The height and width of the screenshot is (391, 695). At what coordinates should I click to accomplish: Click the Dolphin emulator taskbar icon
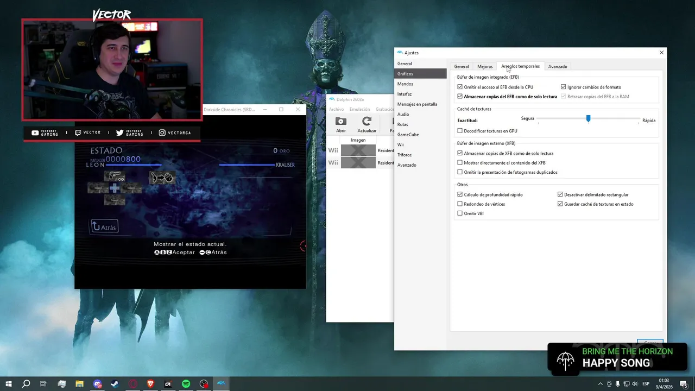pos(221,384)
